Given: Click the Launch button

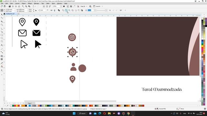Looking at the screenshot, I should pyautogui.click(x=97, y=6).
